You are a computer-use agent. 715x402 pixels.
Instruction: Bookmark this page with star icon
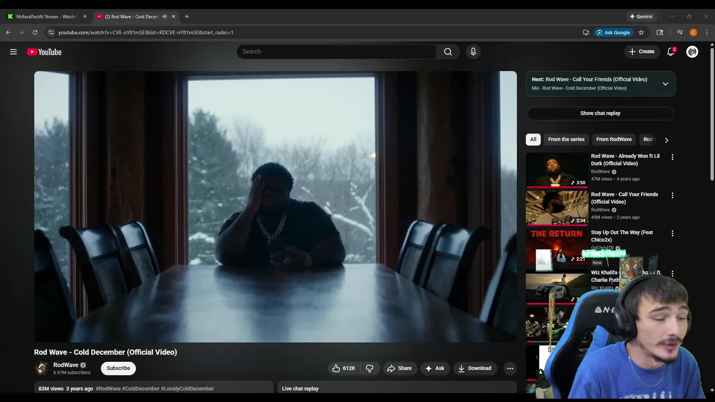coord(641,32)
